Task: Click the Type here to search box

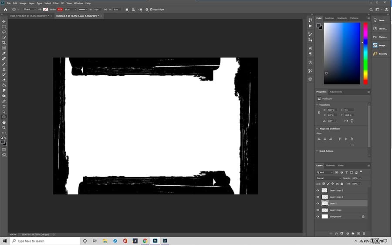Action: 45,241
